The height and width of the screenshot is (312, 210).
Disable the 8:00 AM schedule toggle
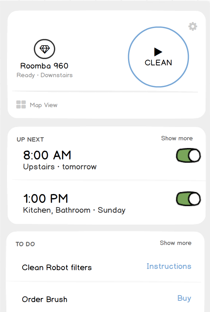(188, 155)
